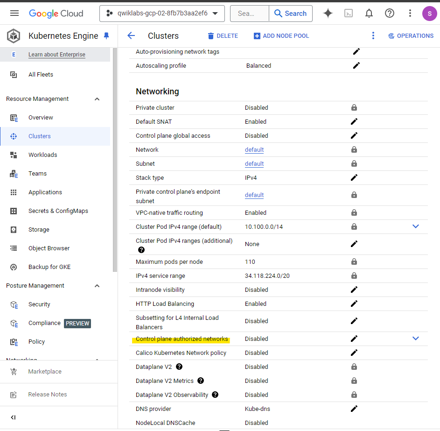Open Workloads in the sidebar
Screen dimensions: 440x431
pyautogui.click(x=42, y=155)
